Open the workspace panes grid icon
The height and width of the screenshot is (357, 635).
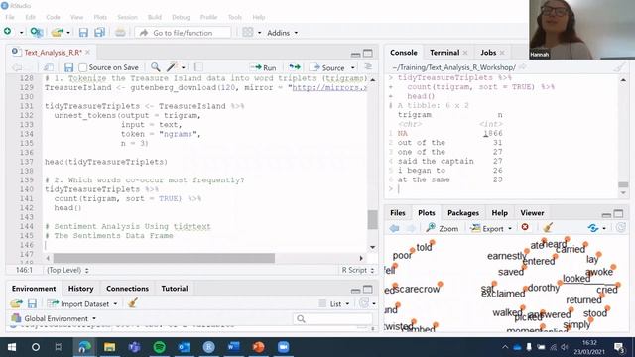[x=247, y=32]
